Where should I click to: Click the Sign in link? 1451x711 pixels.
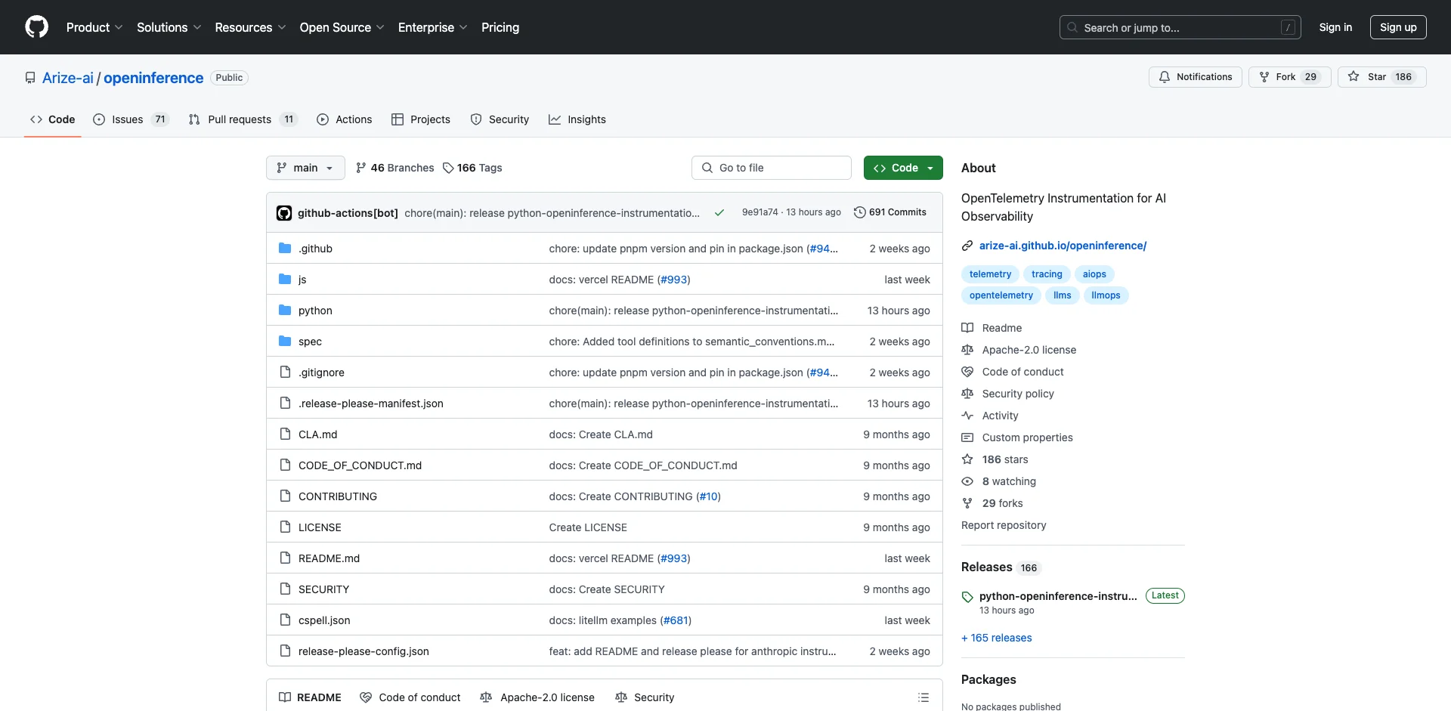[x=1335, y=27]
